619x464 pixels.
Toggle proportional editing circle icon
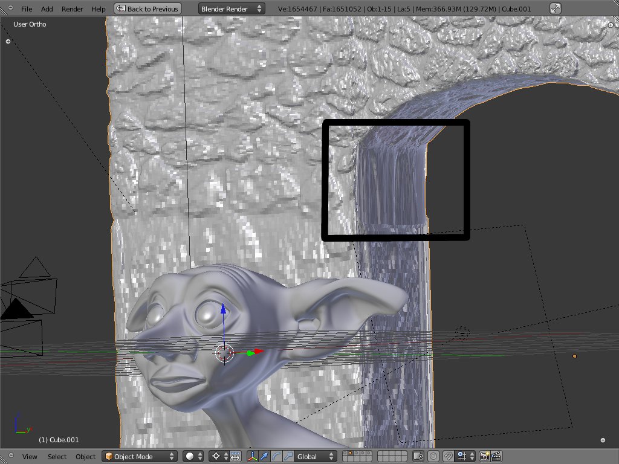[x=433, y=457]
